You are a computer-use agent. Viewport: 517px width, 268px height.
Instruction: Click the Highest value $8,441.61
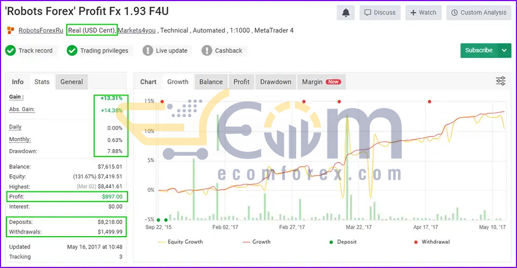click(x=110, y=187)
